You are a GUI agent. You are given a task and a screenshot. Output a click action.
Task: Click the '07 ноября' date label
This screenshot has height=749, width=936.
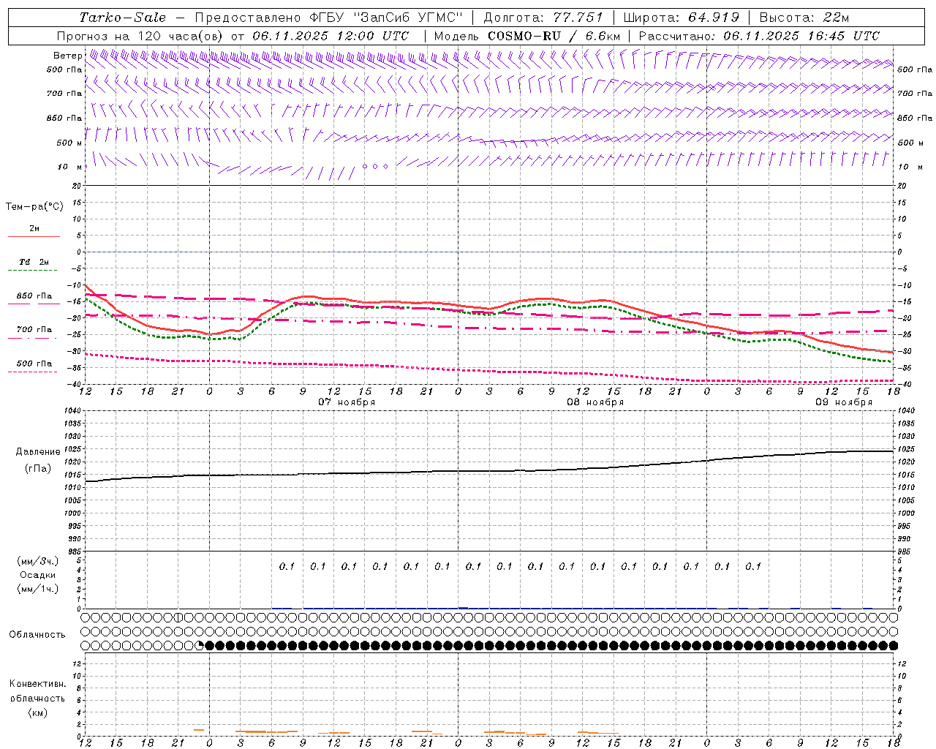(347, 402)
